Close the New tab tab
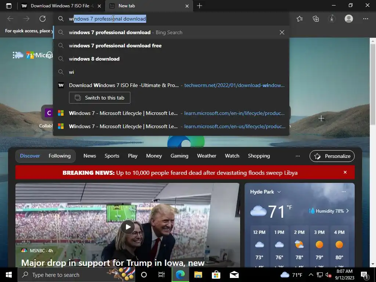The image size is (376, 282). coord(187,6)
